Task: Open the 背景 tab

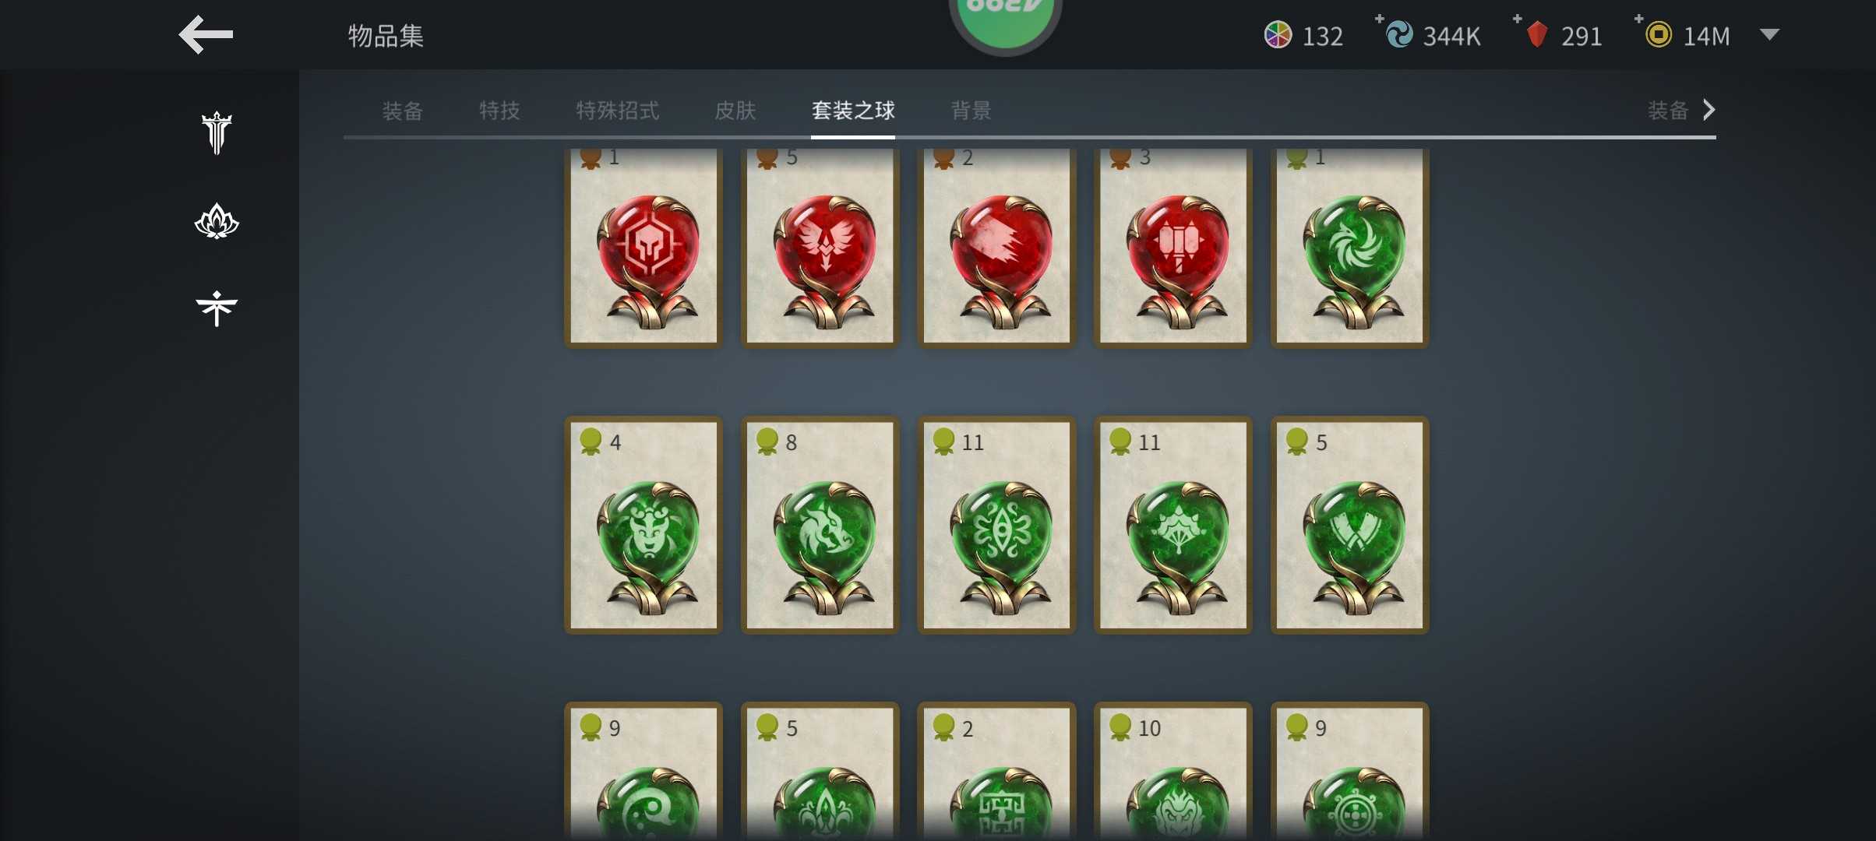Action: [x=971, y=111]
